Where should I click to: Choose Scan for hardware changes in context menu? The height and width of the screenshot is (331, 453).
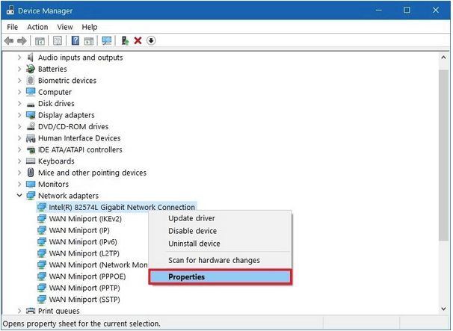click(220, 260)
